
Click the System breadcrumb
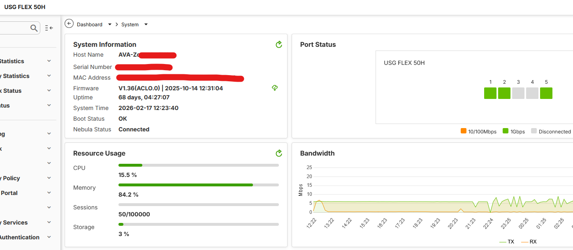click(x=130, y=25)
